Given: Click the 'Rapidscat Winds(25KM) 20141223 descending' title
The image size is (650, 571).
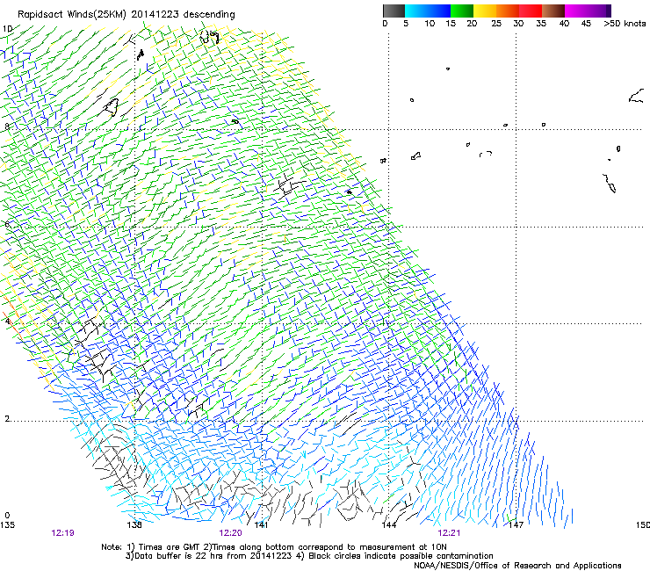Looking at the screenshot, I should 126,15.
